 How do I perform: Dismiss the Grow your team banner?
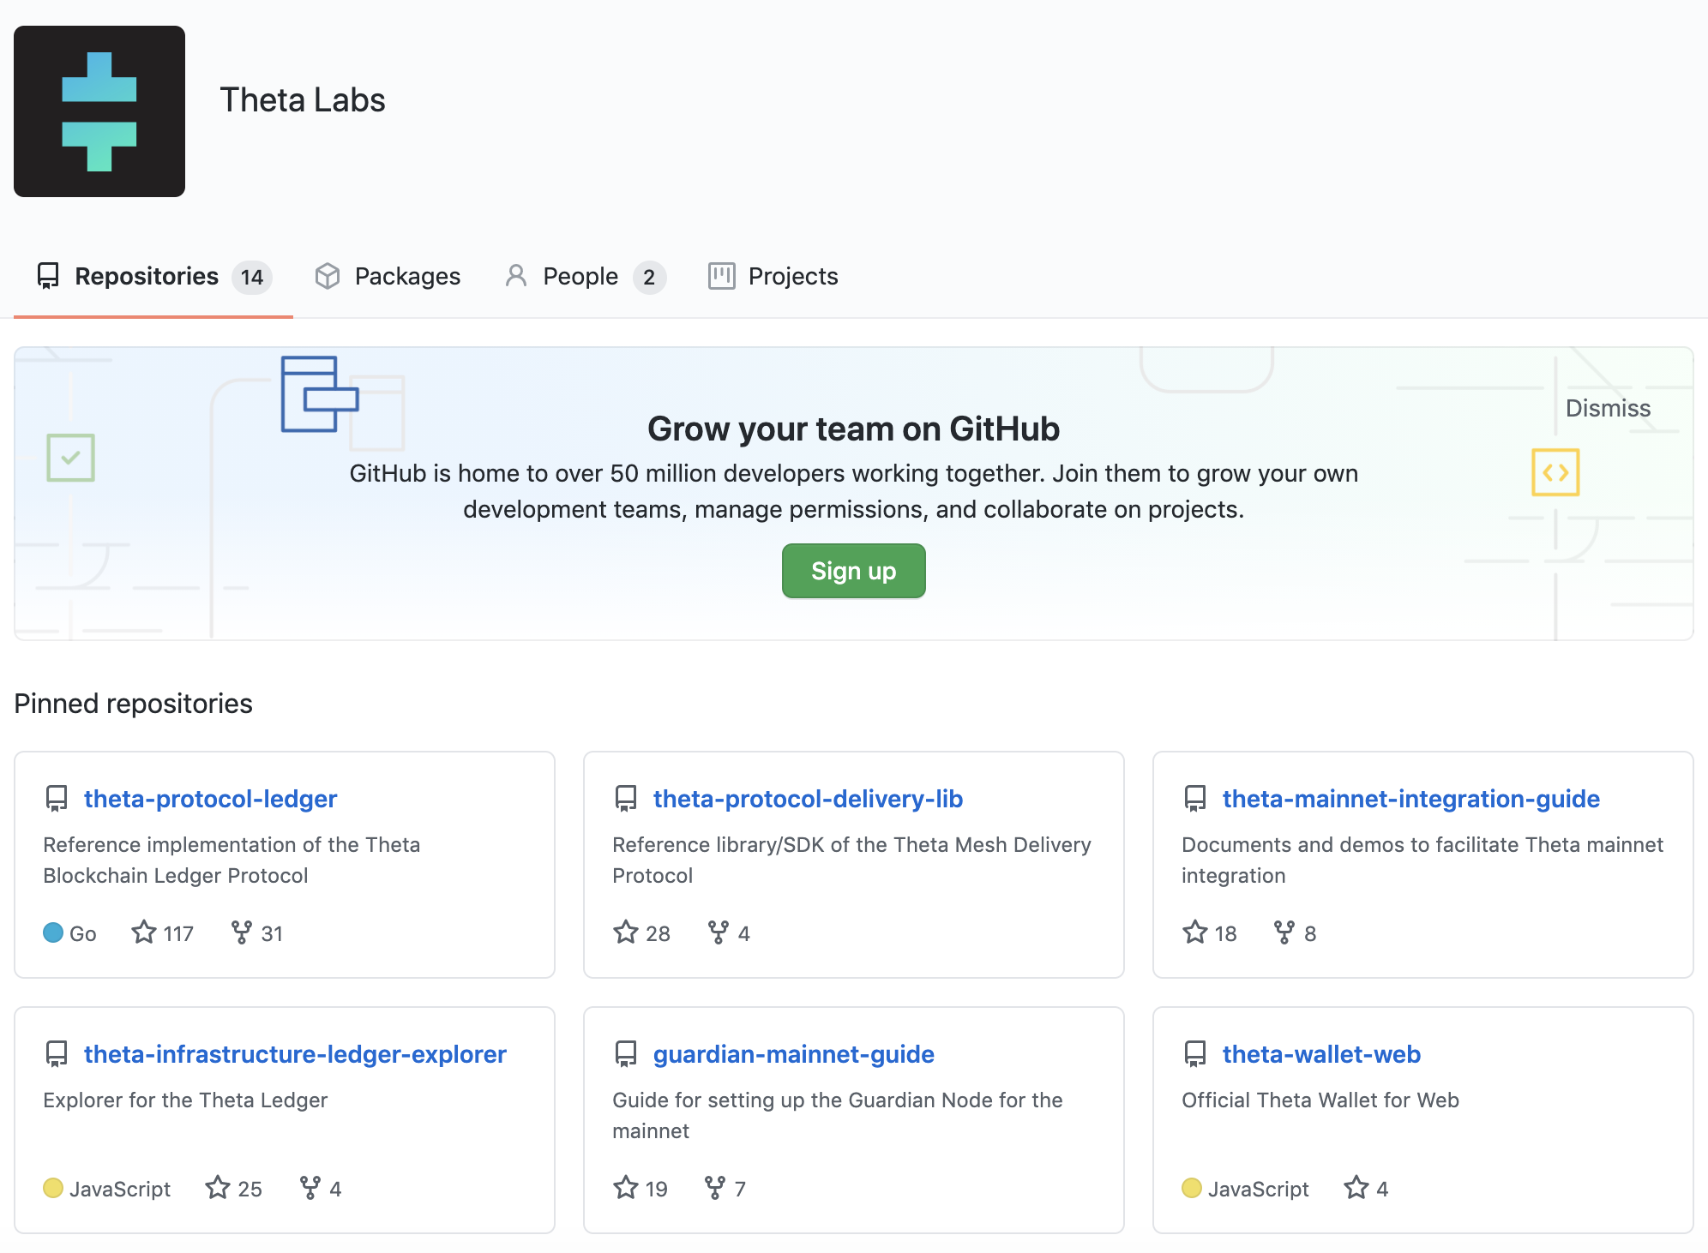1608,408
